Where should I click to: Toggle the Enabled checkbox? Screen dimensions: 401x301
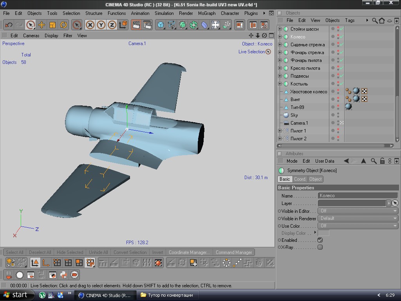point(320,240)
